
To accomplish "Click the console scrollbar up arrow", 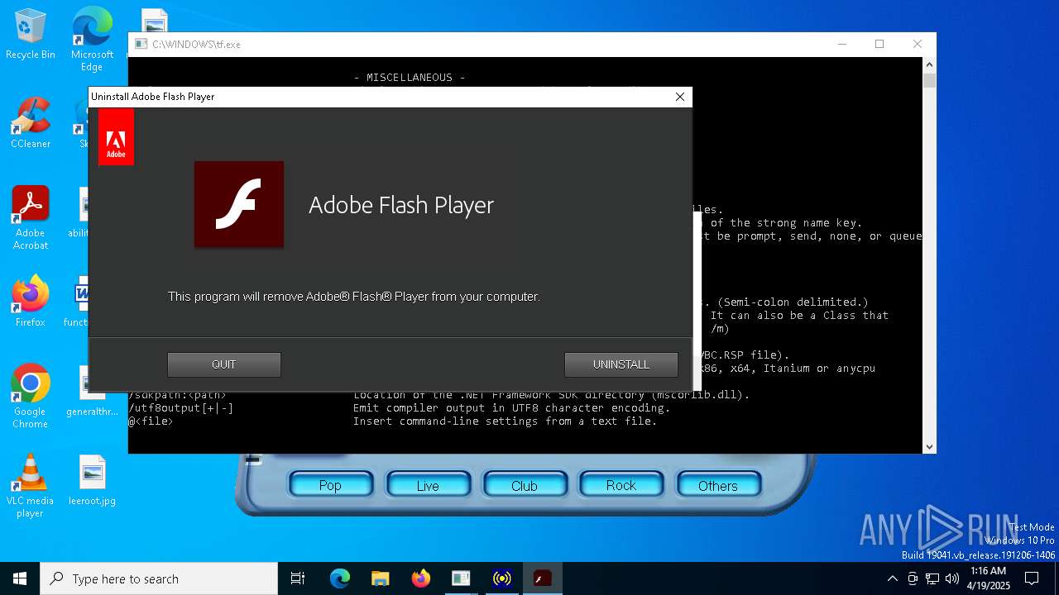I will coord(929,64).
